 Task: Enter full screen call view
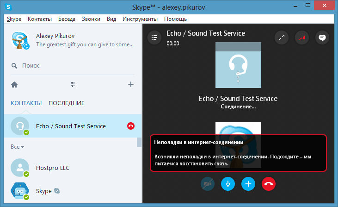[281, 38]
